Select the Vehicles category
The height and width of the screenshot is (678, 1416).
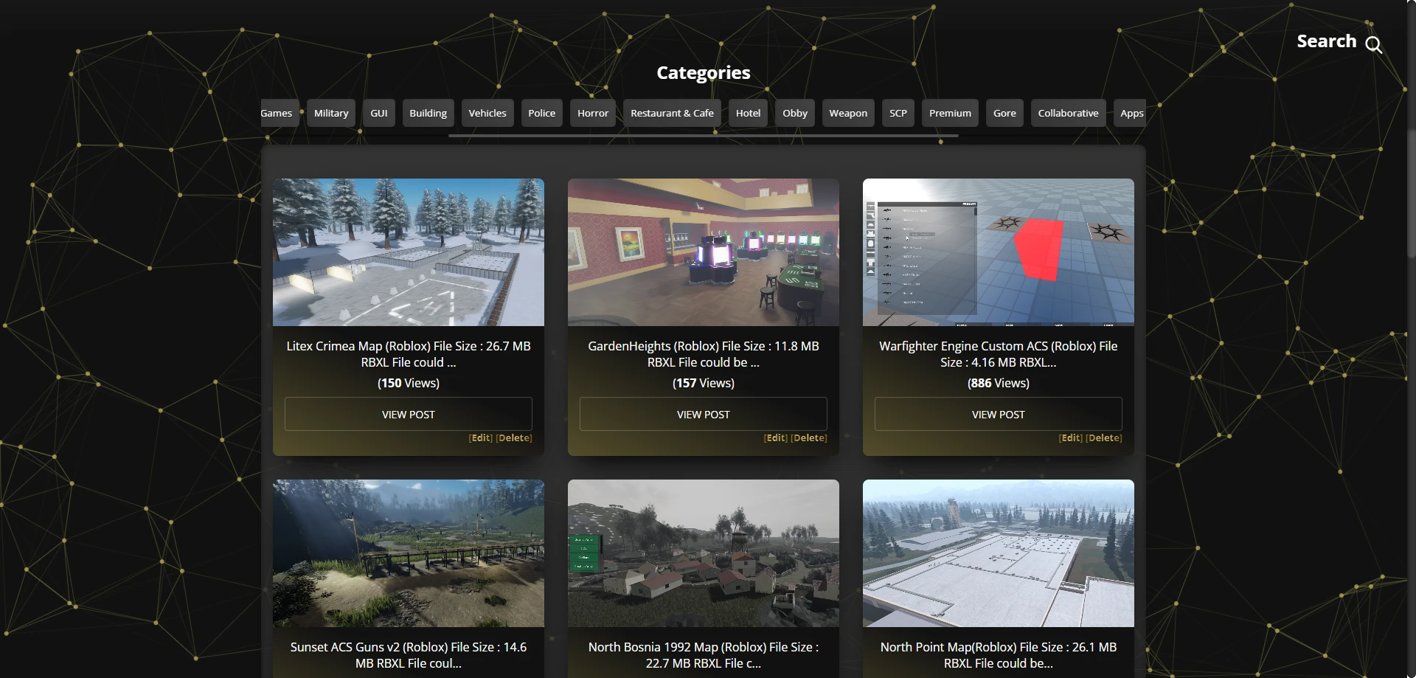(x=487, y=113)
